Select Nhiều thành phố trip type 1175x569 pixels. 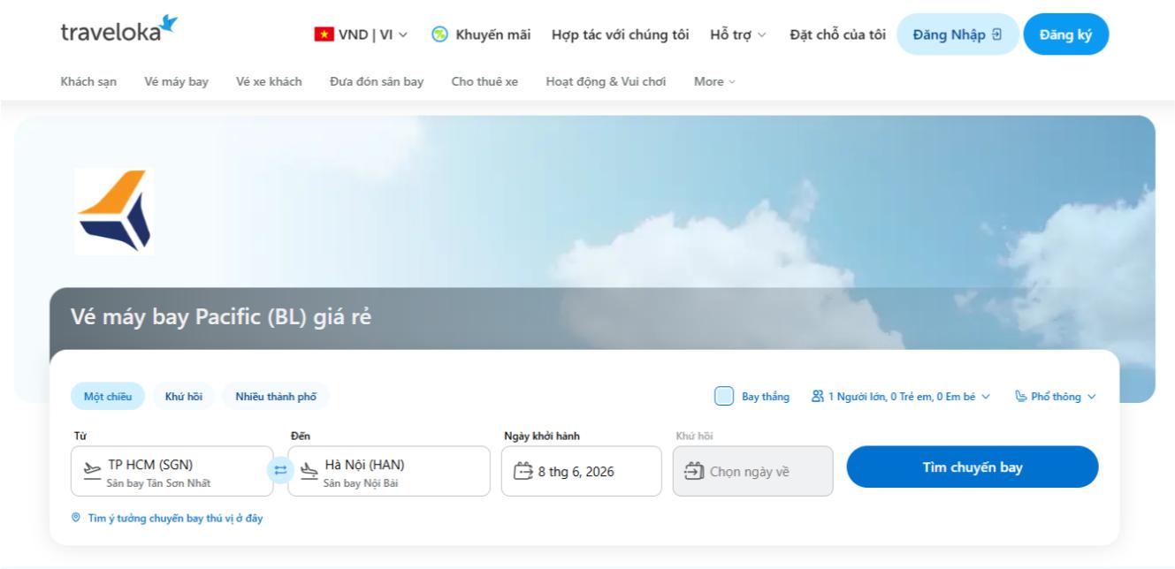coord(276,397)
